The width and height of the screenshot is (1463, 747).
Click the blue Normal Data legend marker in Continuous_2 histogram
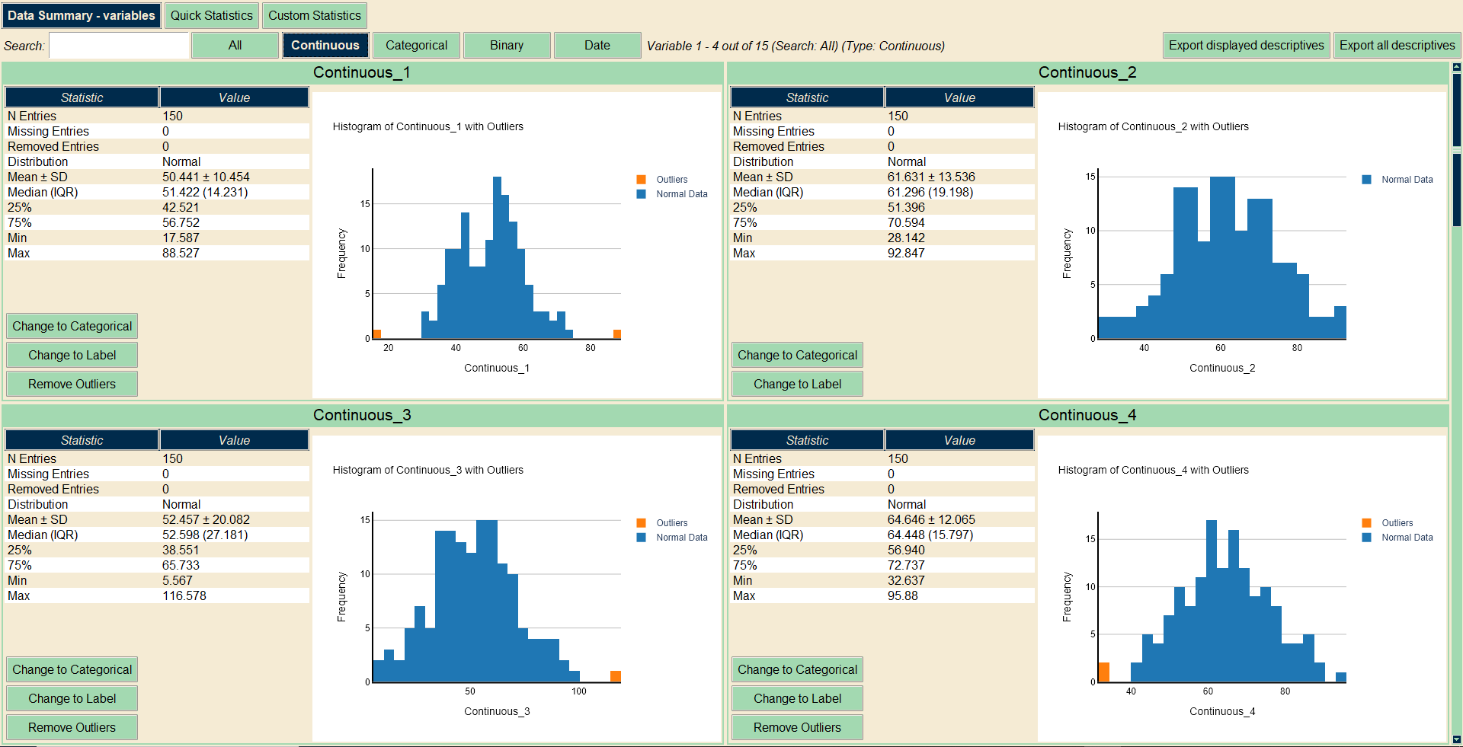pyautogui.click(x=1366, y=180)
